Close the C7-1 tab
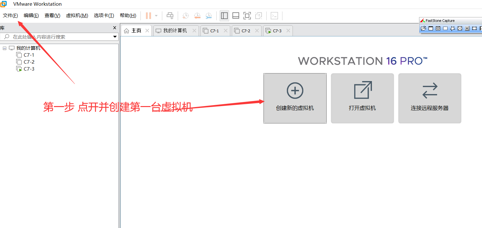The width and height of the screenshot is (482, 228). pyautogui.click(x=226, y=31)
